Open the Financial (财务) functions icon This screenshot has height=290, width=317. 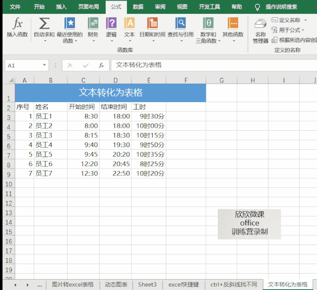93,23
